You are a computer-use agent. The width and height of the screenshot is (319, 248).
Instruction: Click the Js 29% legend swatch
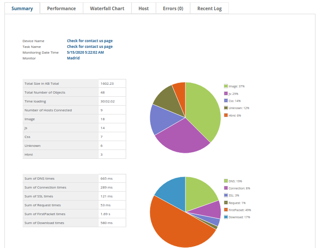[x=226, y=94]
